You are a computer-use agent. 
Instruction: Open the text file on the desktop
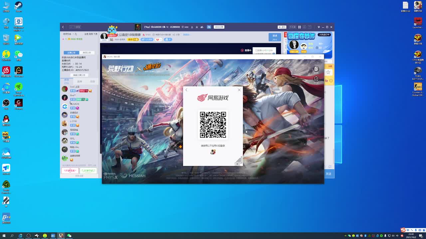coord(405,7)
